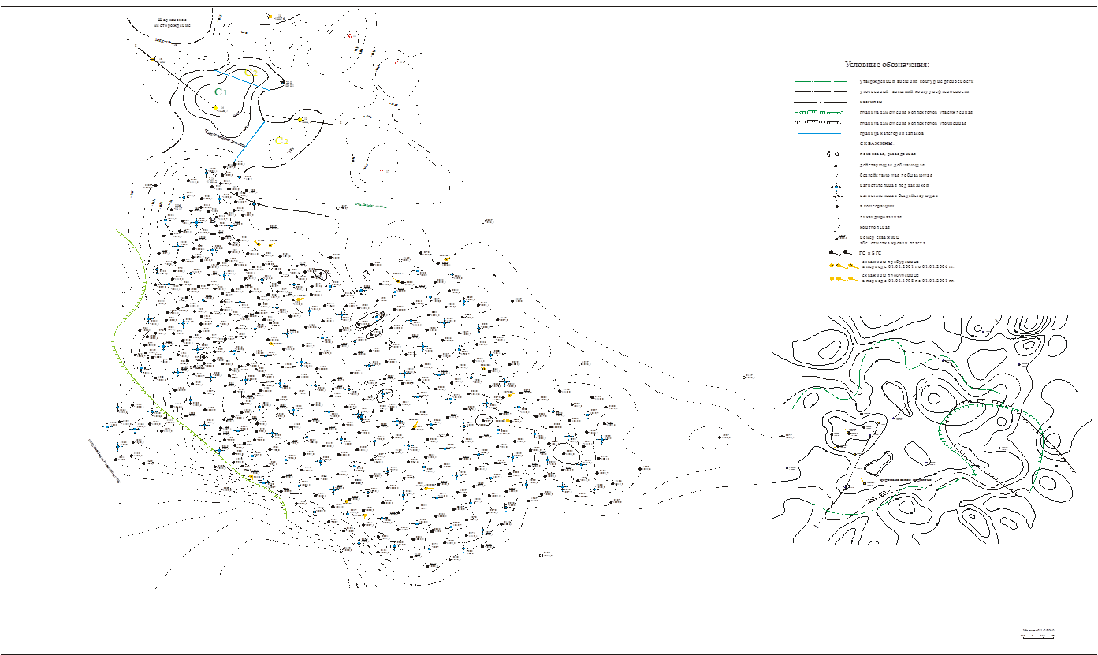
Task: Select the upper yellow C2 label
Action: (251, 73)
